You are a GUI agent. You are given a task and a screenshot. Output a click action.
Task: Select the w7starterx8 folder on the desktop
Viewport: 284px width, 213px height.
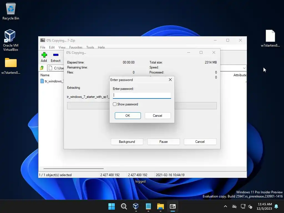11,66
